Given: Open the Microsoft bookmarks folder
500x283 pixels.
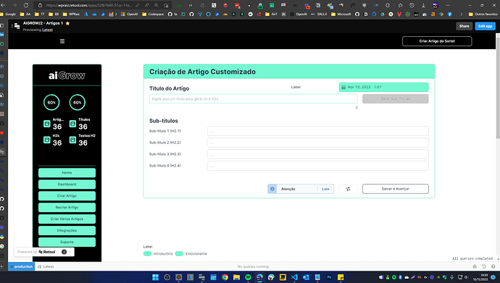Looking at the screenshot, I should click(341, 14).
